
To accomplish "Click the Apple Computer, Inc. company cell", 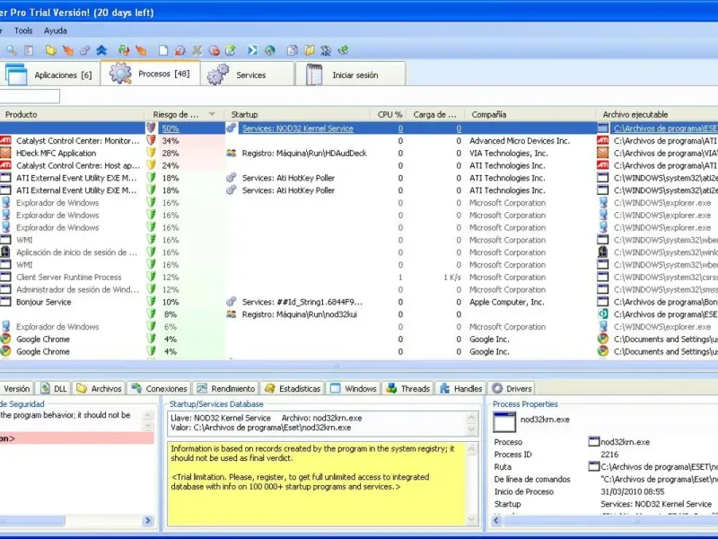I will 507,302.
